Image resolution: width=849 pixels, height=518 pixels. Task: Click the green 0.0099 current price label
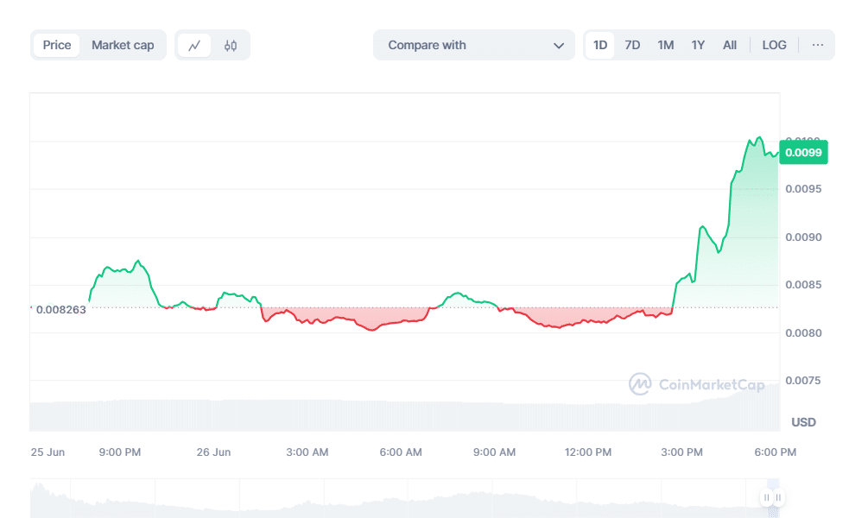click(x=803, y=153)
